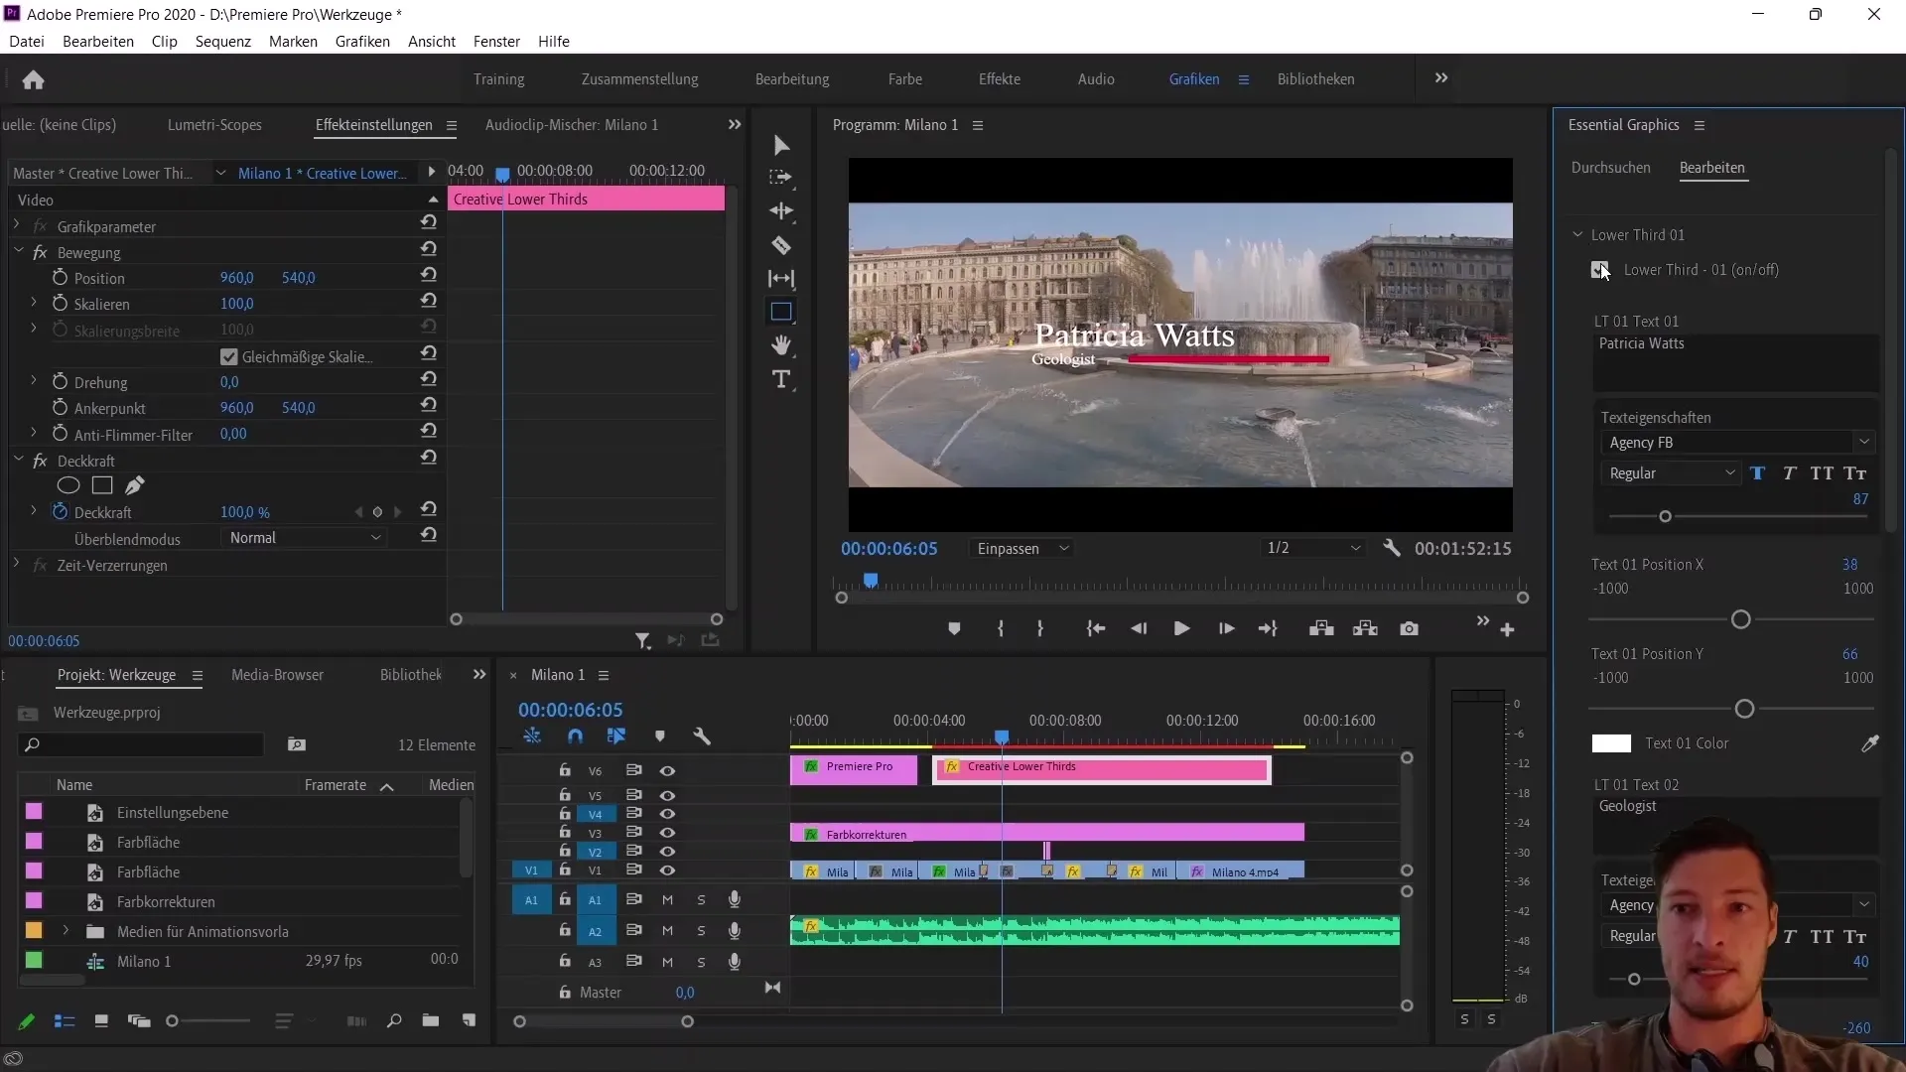Uncheck Gleichmäßige Skalierung checkbox
1906x1072 pixels.
(229, 356)
